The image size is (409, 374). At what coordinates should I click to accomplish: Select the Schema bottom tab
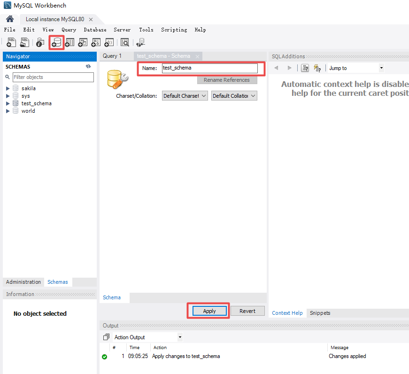point(112,297)
